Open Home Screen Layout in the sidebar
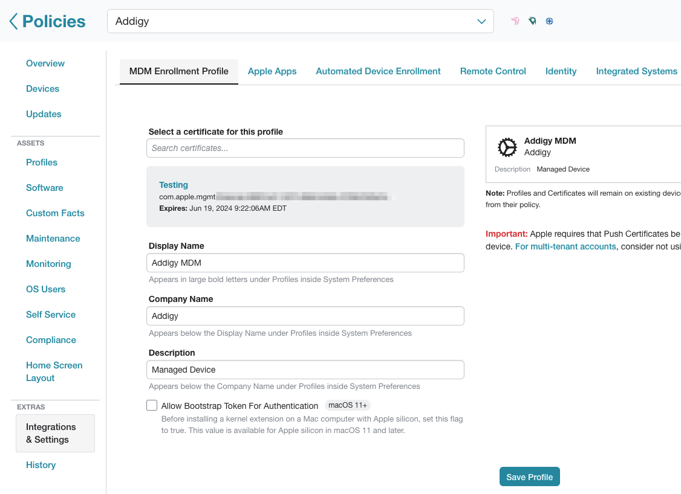This screenshot has width=681, height=494. [x=54, y=371]
